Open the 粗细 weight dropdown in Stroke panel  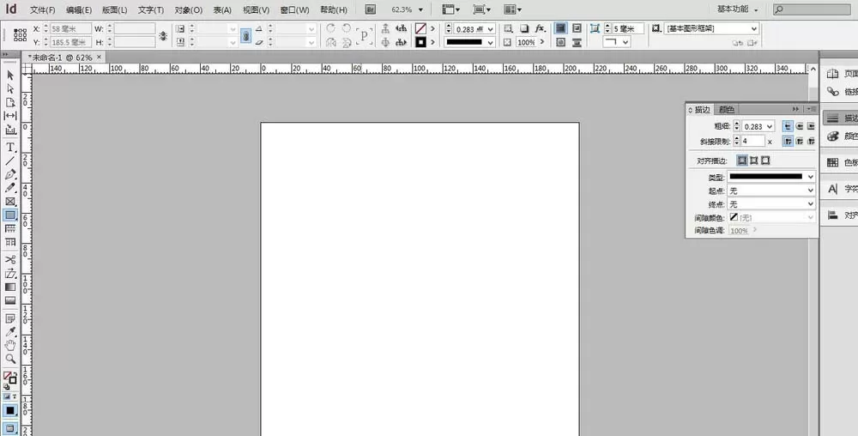[770, 126]
